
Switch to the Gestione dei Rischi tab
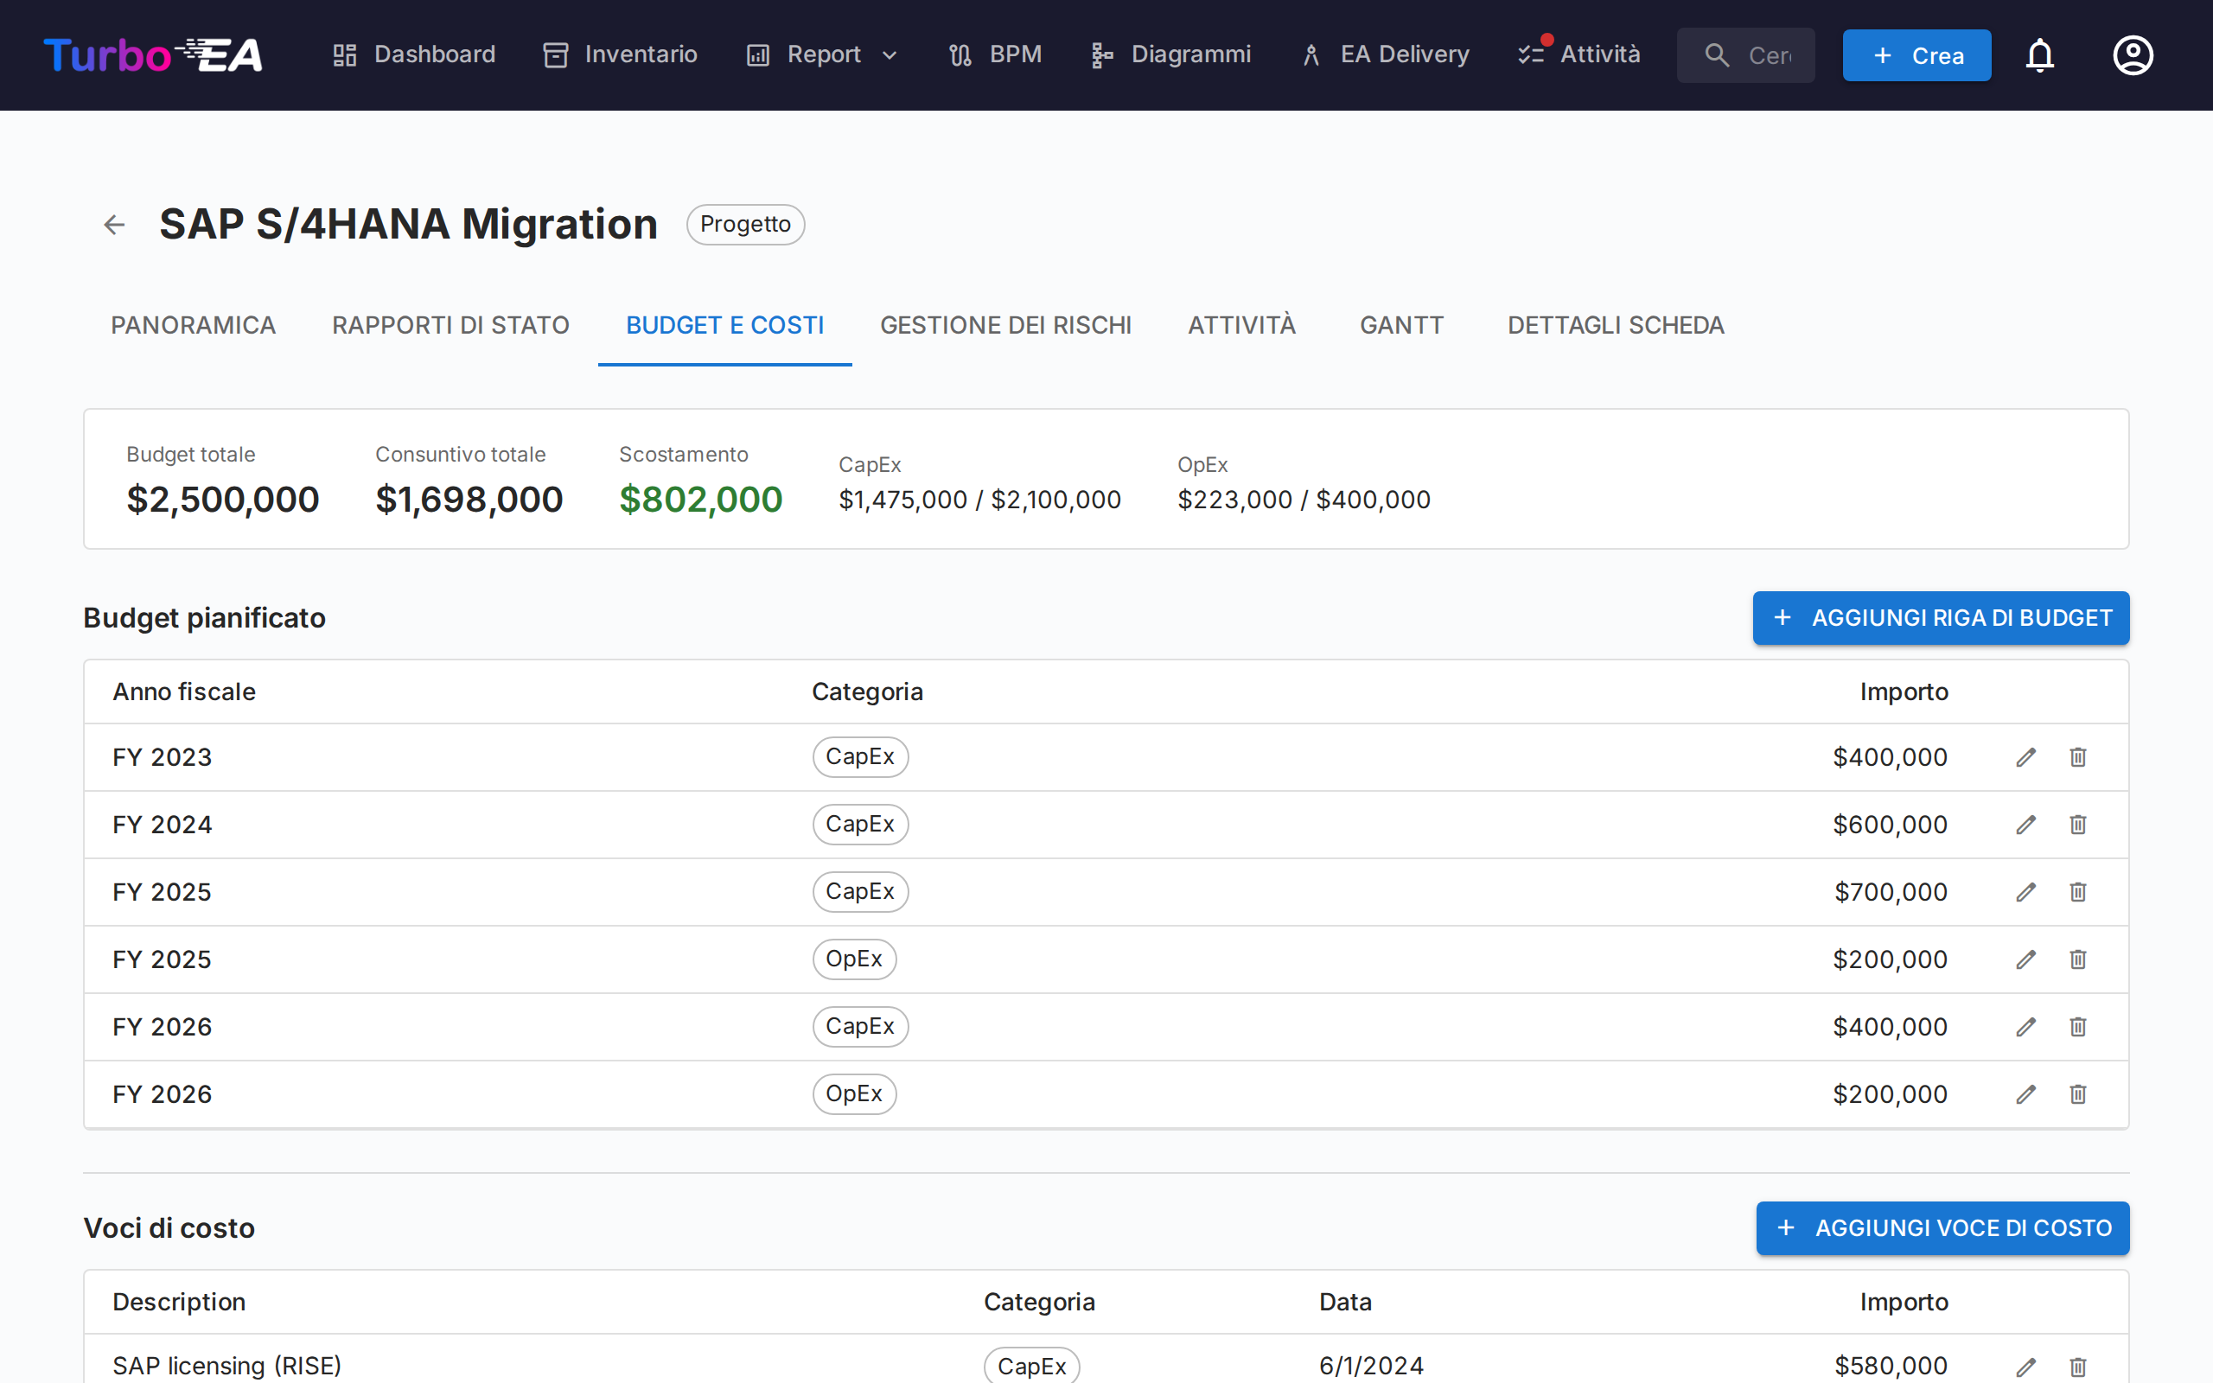[x=1005, y=326]
